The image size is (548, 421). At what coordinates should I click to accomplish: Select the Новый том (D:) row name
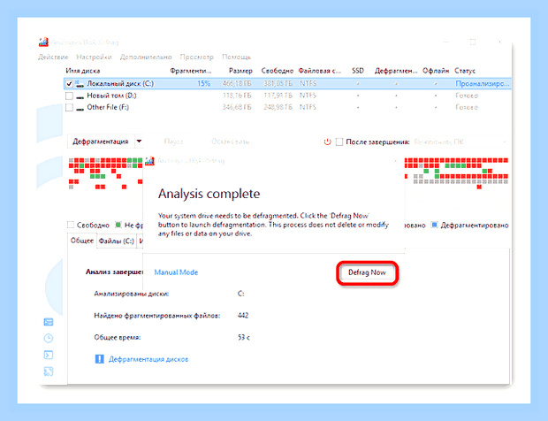pyautogui.click(x=112, y=96)
